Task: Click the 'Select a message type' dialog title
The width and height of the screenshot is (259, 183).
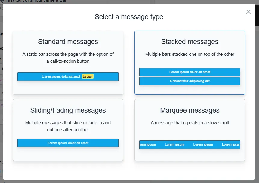Action: click(x=129, y=17)
